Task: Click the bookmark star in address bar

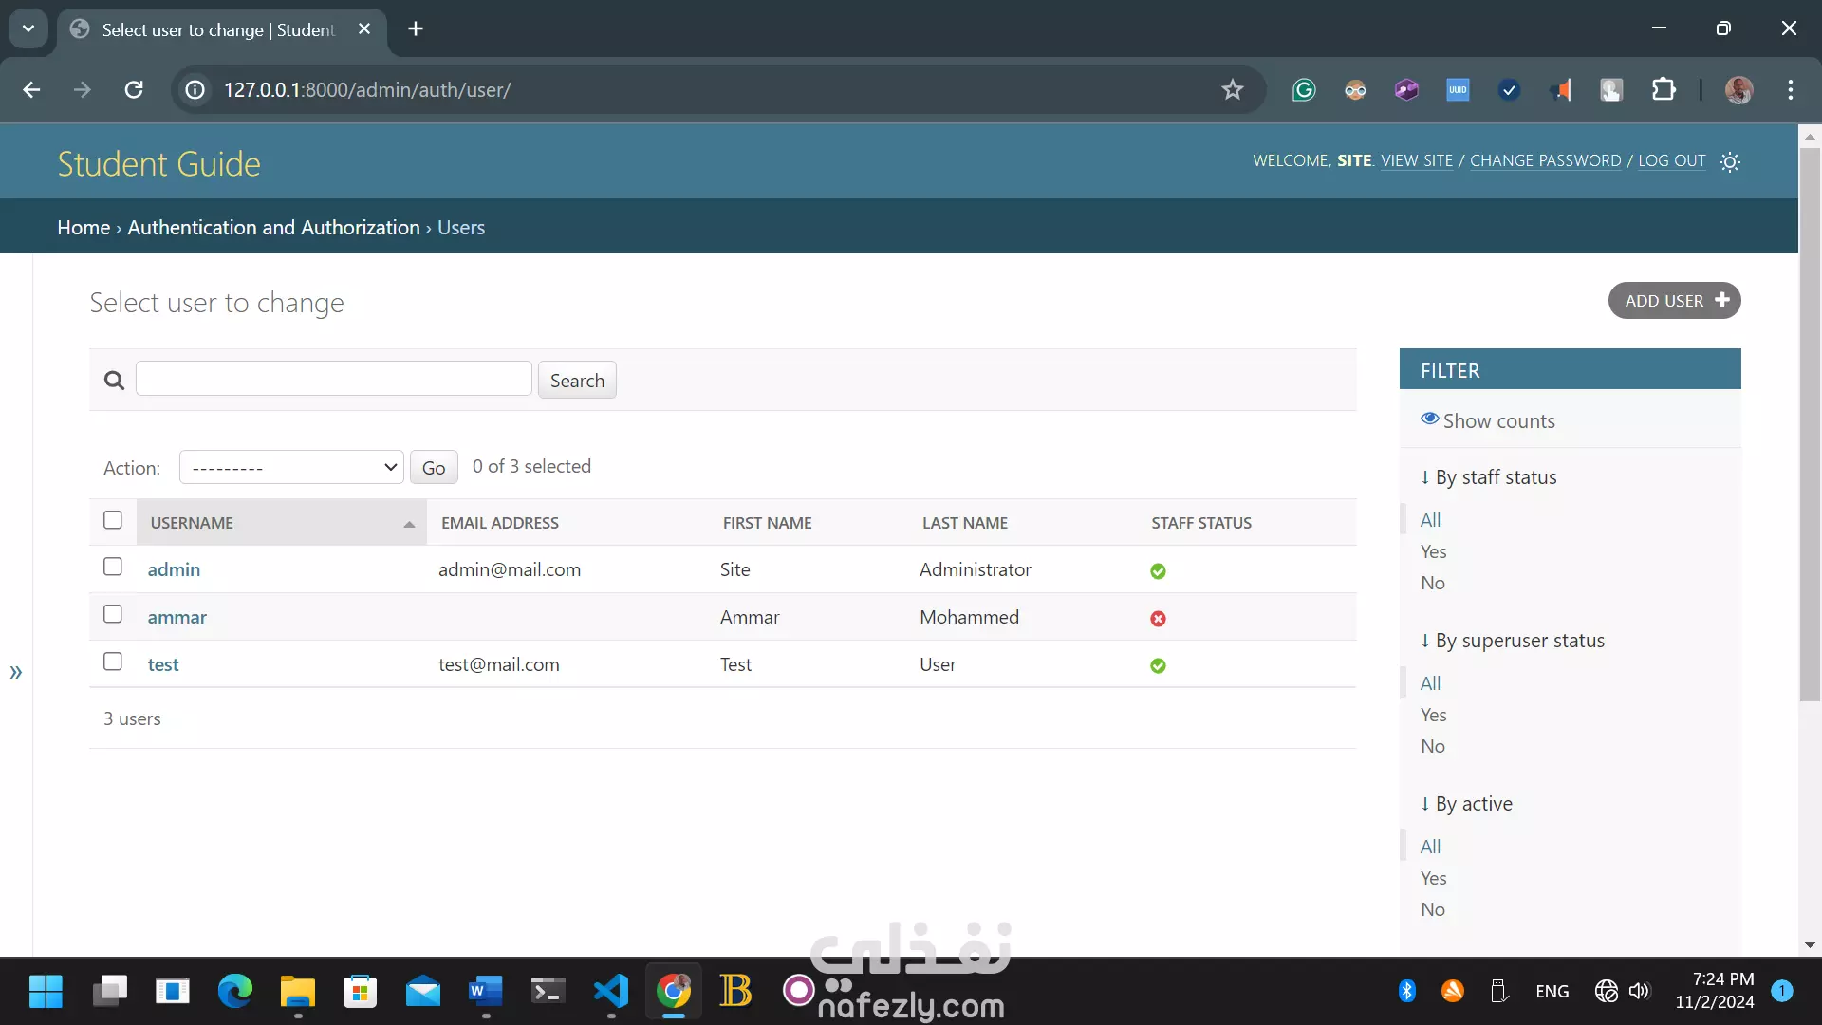Action: [1232, 90]
